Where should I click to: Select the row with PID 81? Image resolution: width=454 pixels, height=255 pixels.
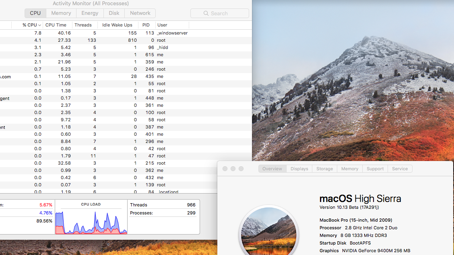click(126, 91)
